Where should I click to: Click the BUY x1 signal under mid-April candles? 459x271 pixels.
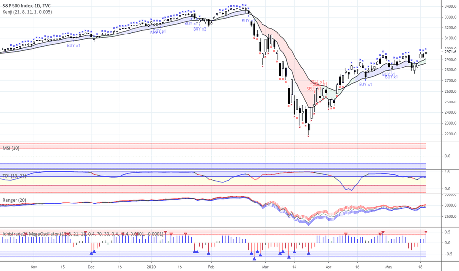365,84
